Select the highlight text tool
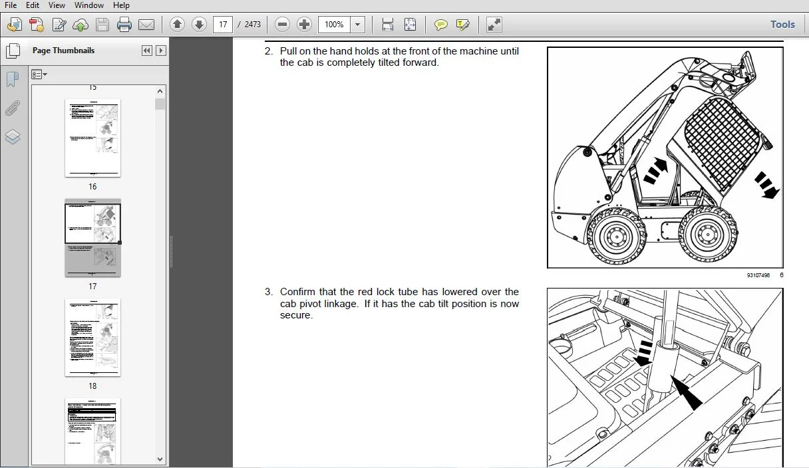Screen dimensions: 809x468 [463, 25]
